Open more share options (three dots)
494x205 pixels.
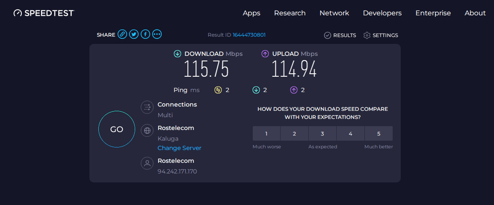tap(157, 34)
